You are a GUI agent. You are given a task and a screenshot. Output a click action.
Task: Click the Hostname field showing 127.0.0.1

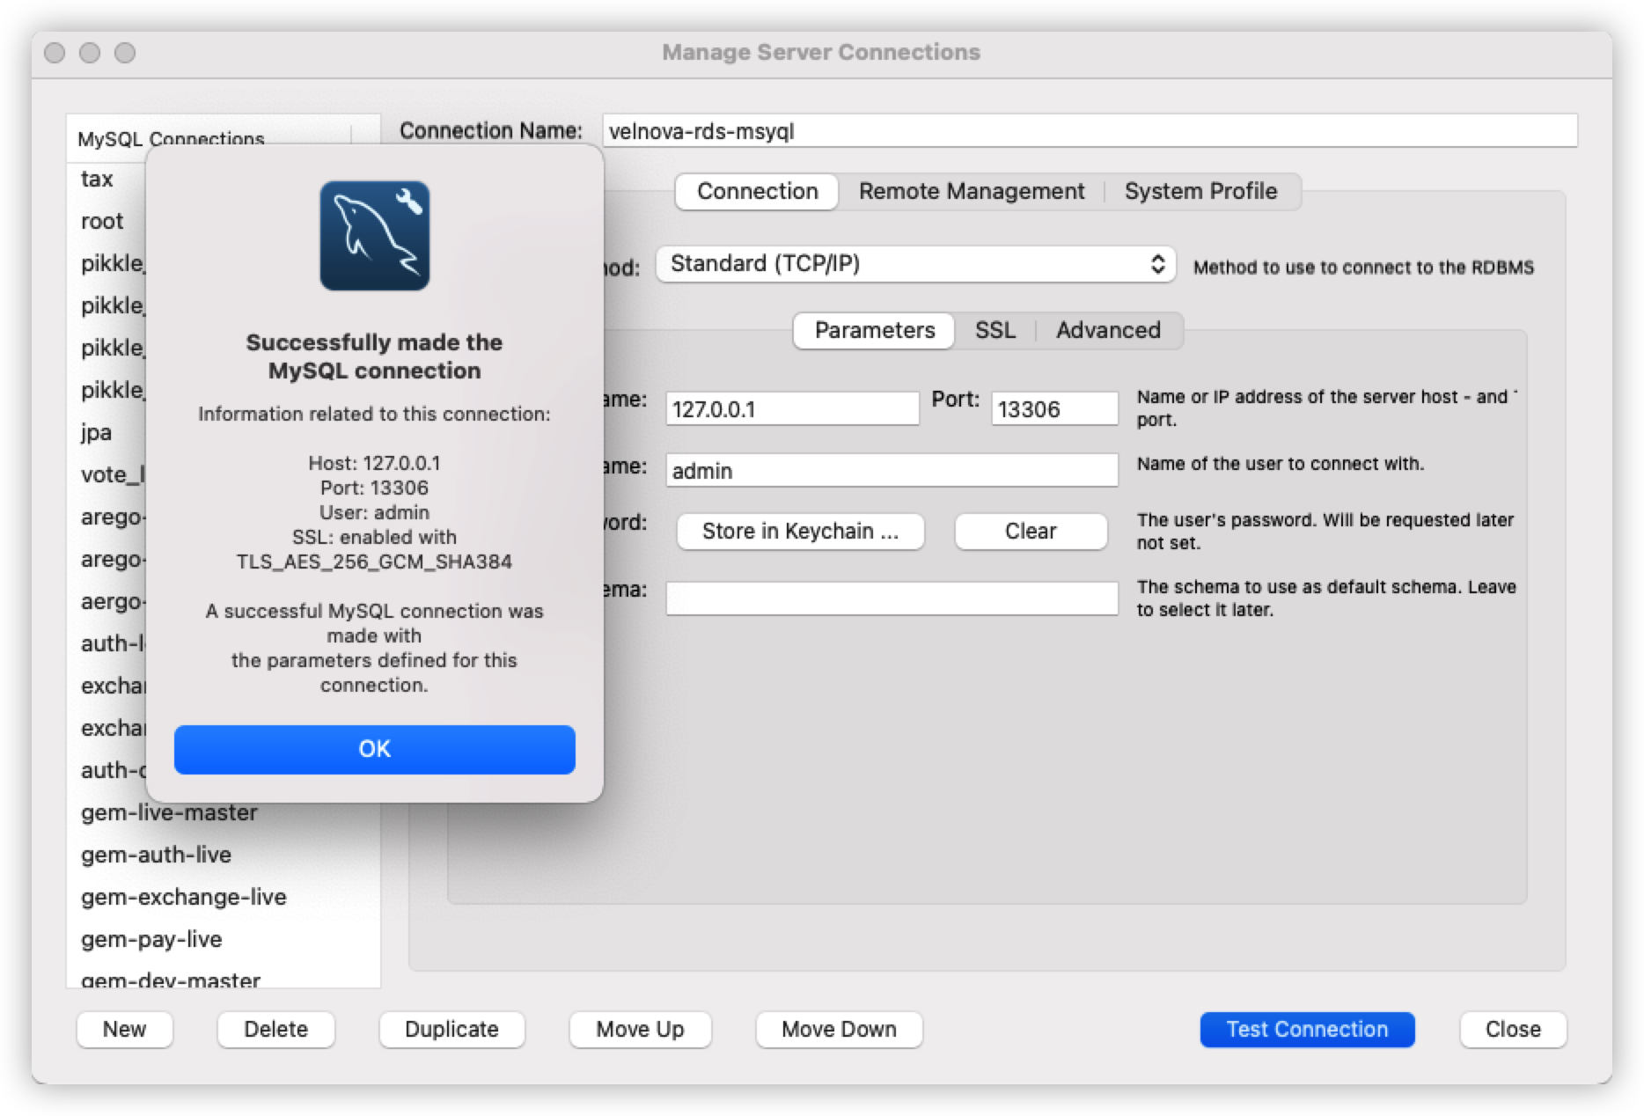[x=792, y=408]
